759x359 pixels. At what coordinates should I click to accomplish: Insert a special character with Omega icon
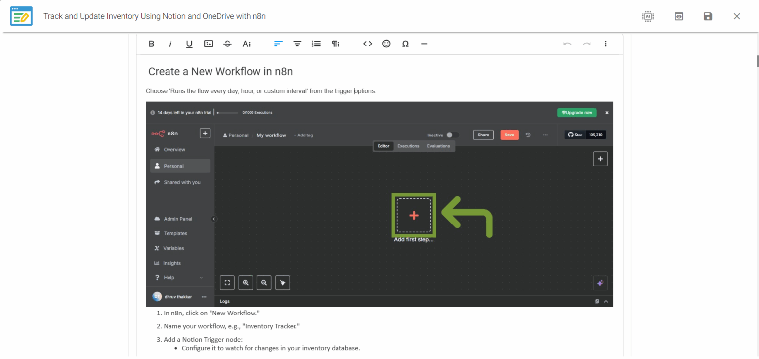click(x=405, y=44)
